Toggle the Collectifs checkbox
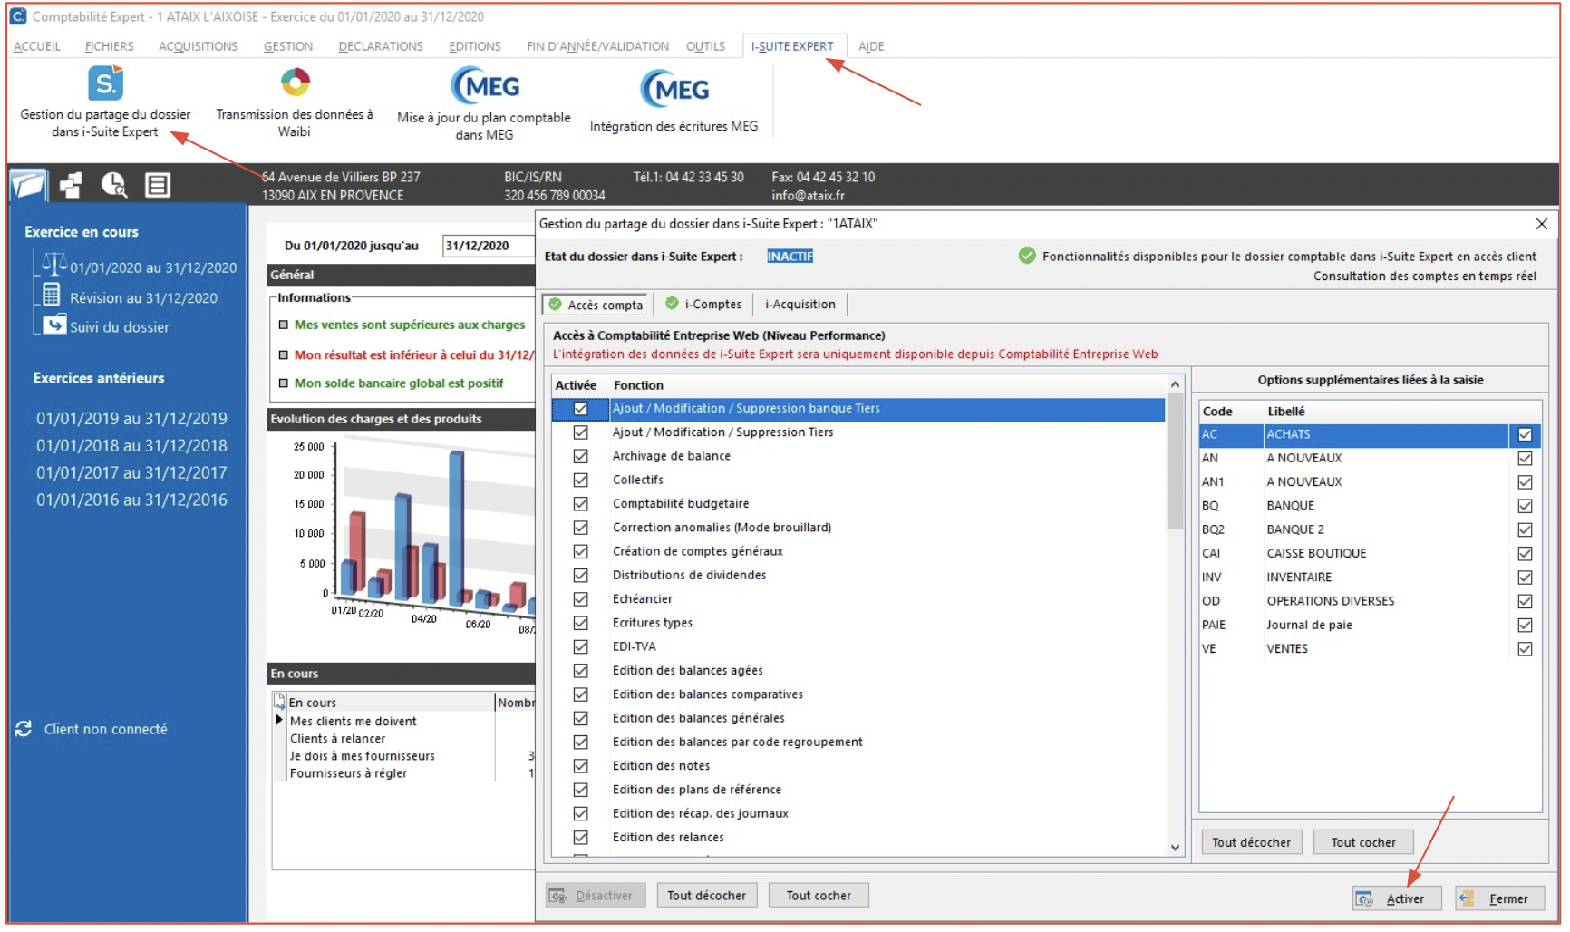This screenshot has width=1570, height=932. click(580, 480)
